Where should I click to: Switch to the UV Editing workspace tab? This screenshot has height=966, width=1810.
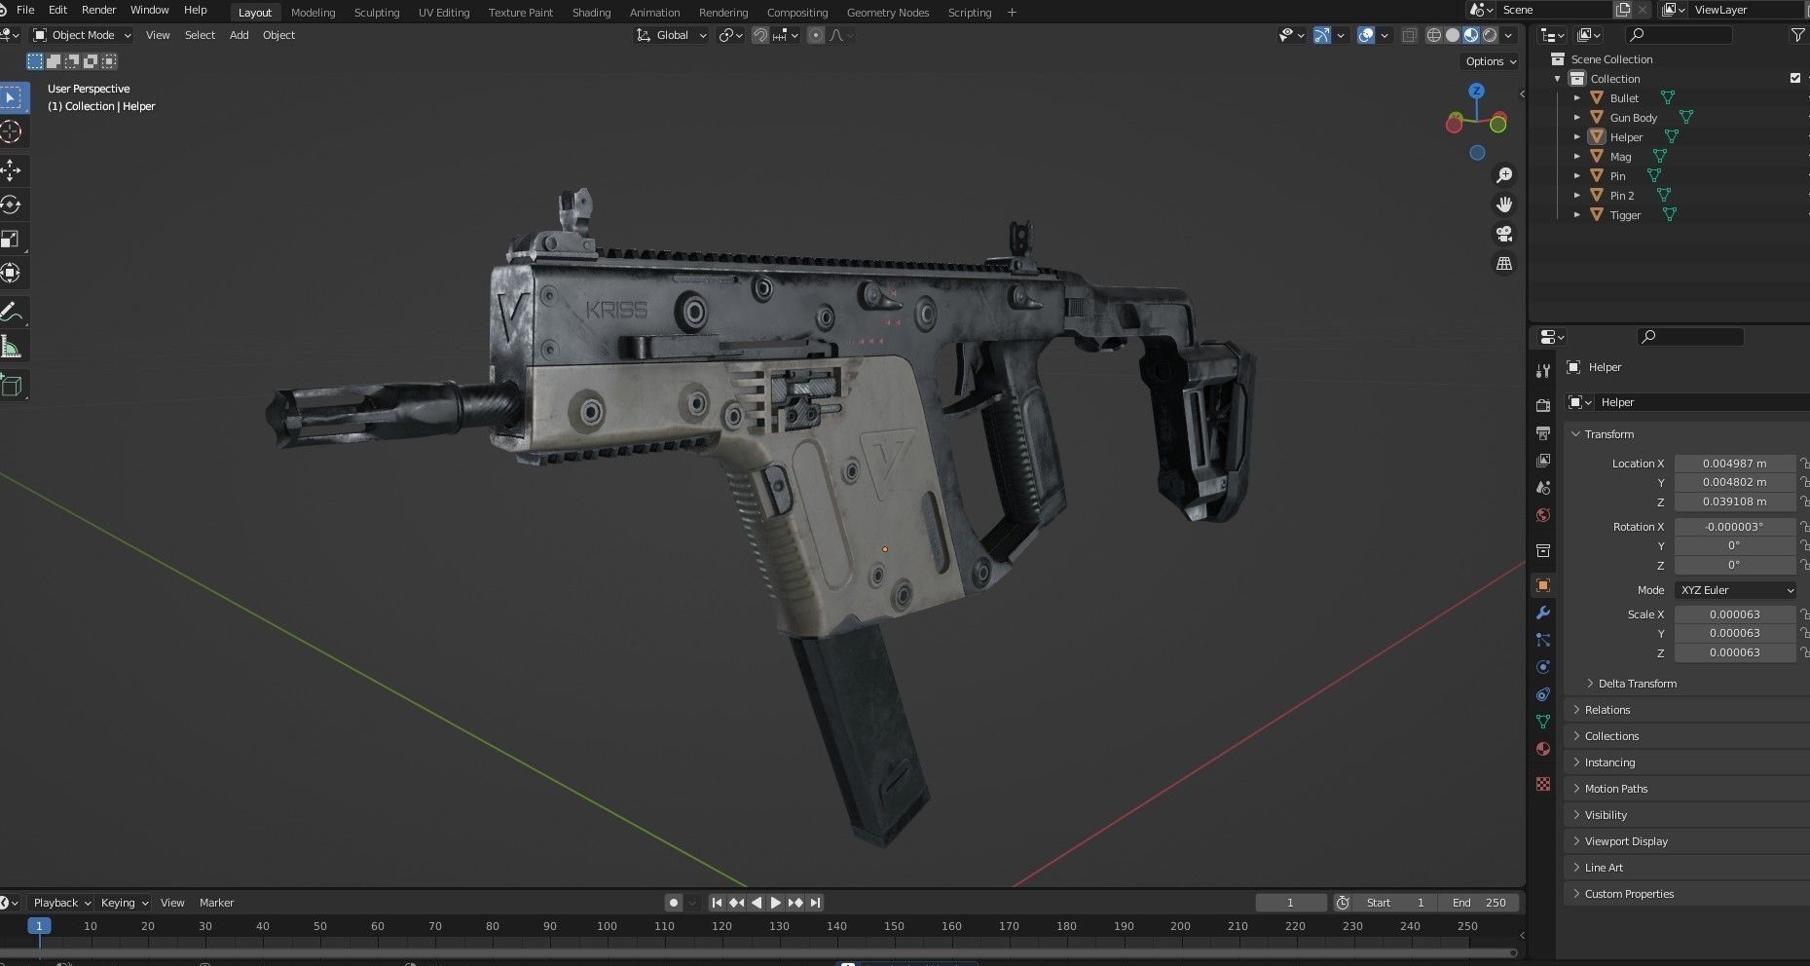[444, 13]
